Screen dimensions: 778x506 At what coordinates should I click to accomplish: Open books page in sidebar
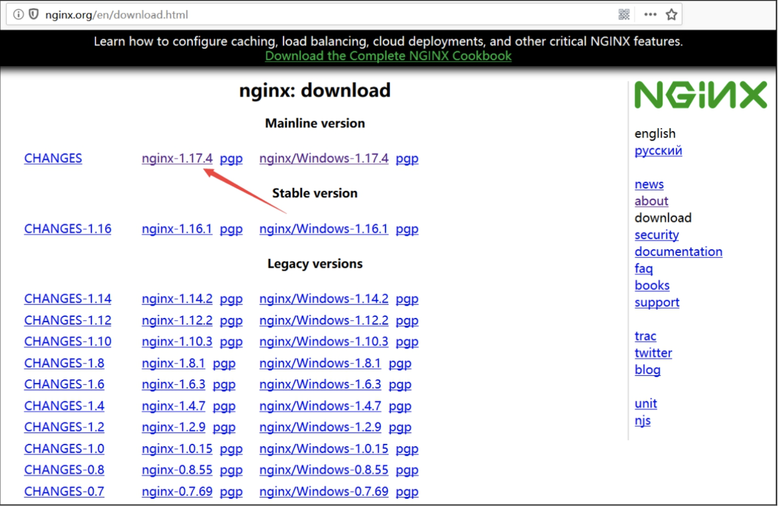click(x=652, y=286)
